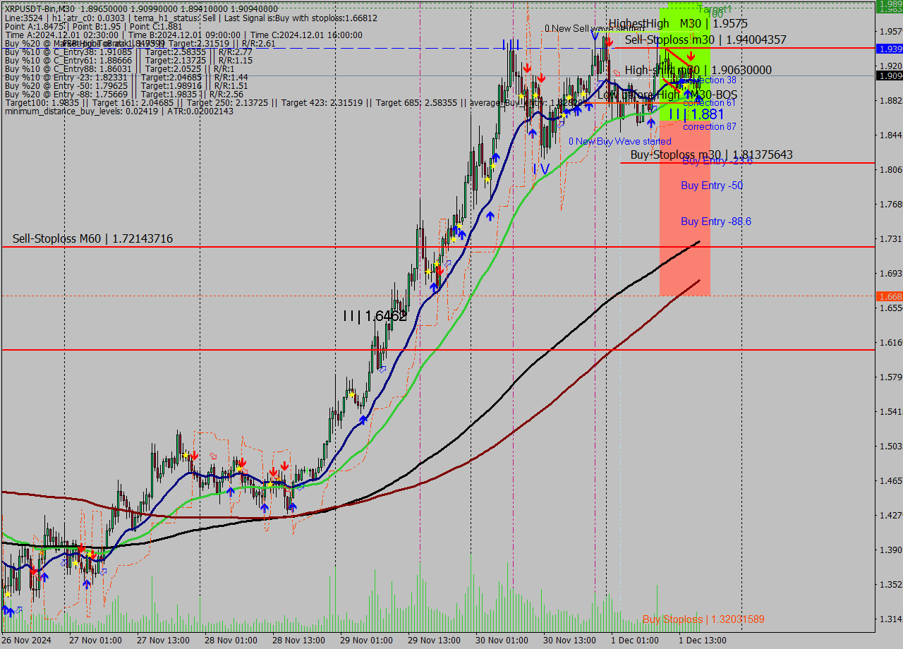The image size is (903, 649).
Task: Select the 'Buy-Stoploss m30 | 1.81375643' label
Action: point(711,154)
